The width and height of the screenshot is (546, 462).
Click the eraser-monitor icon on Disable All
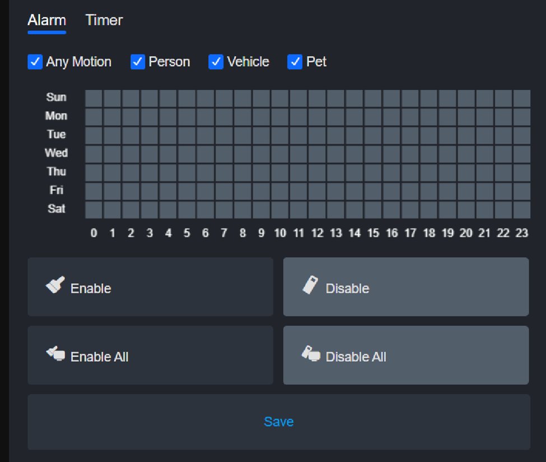pyautogui.click(x=311, y=353)
